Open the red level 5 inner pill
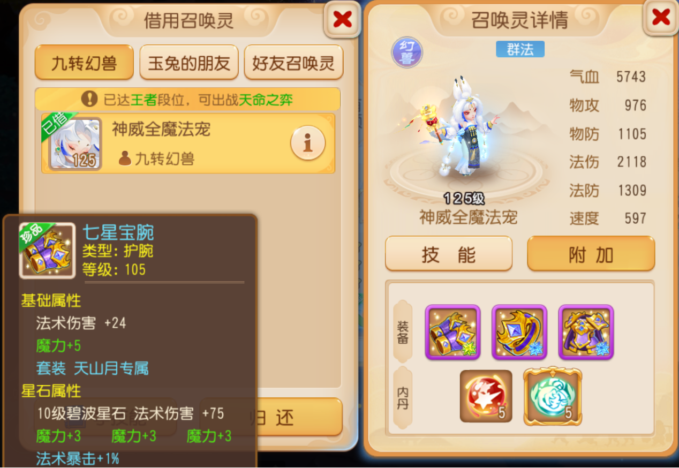Viewport: 679px width, 468px height. click(486, 396)
